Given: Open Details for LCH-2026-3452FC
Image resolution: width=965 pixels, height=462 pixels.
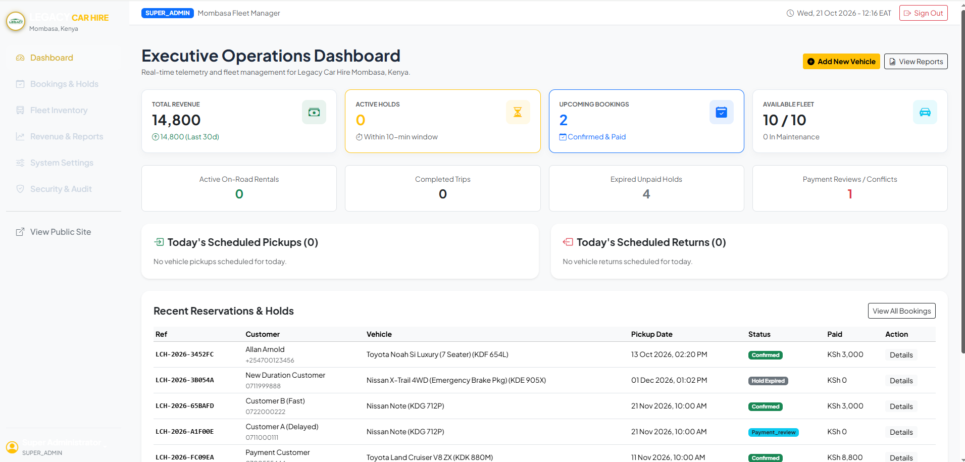Looking at the screenshot, I should 901,355.
